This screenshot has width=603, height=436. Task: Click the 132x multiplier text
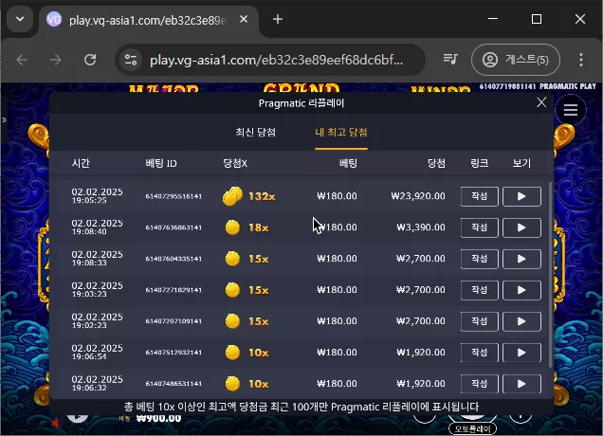(262, 196)
